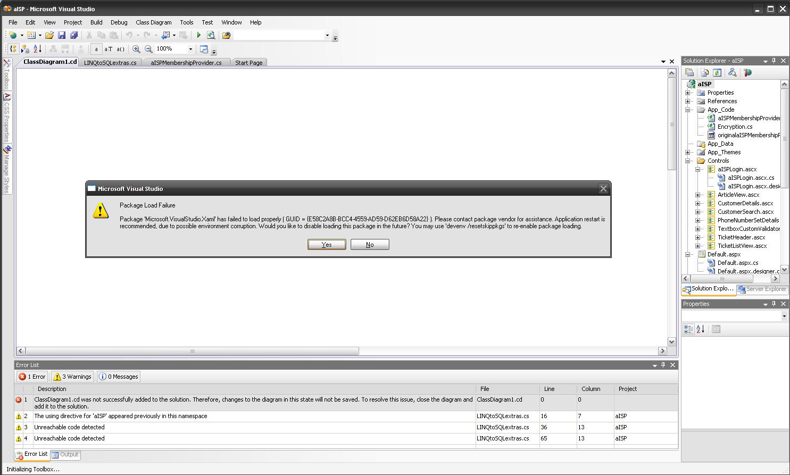Switch to the Output tab

(x=65, y=455)
